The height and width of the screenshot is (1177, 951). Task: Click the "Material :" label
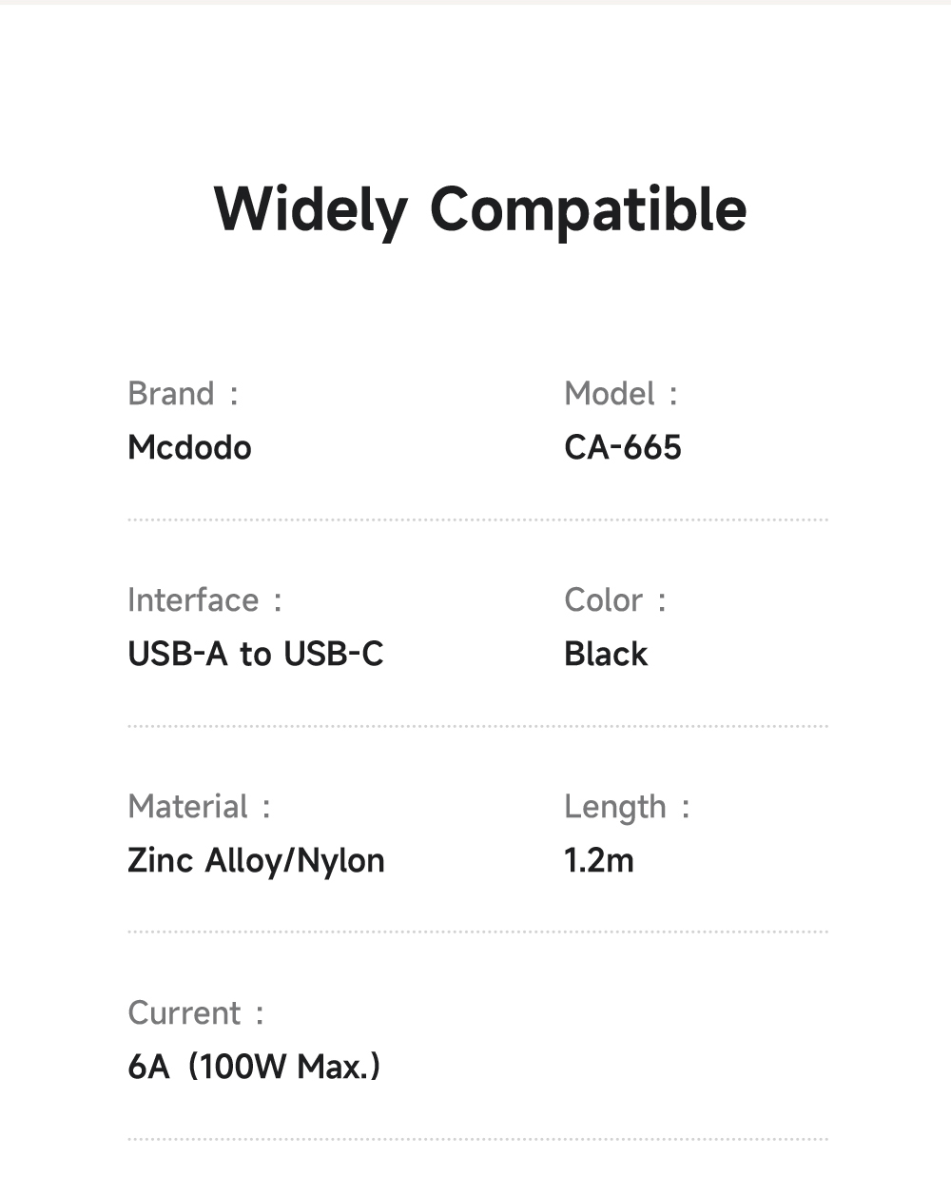[x=199, y=807]
